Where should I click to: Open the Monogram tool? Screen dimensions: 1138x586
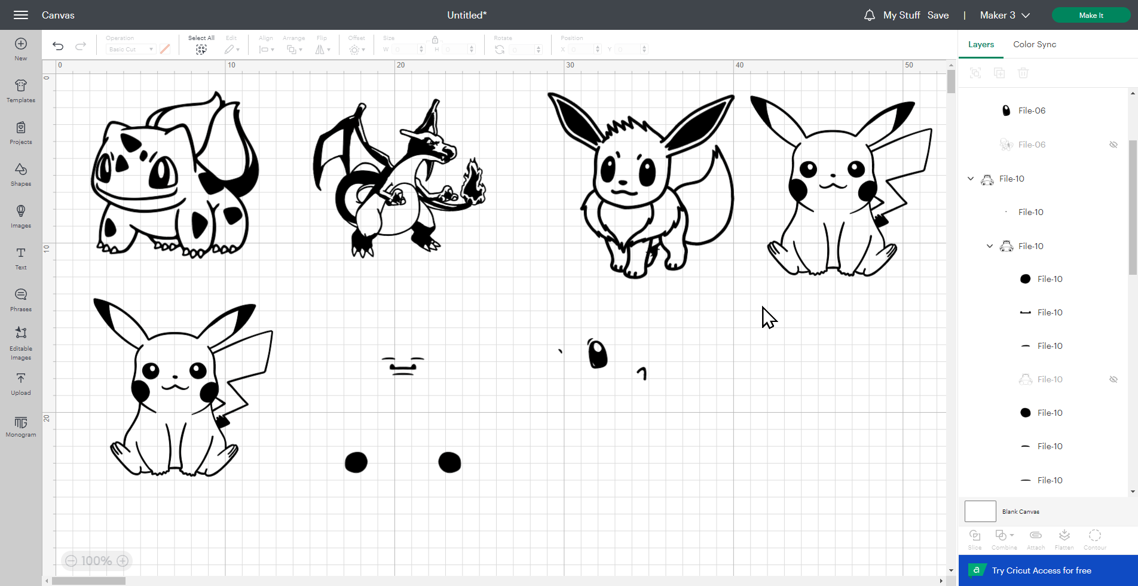pyautogui.click(x=21, y=427)
